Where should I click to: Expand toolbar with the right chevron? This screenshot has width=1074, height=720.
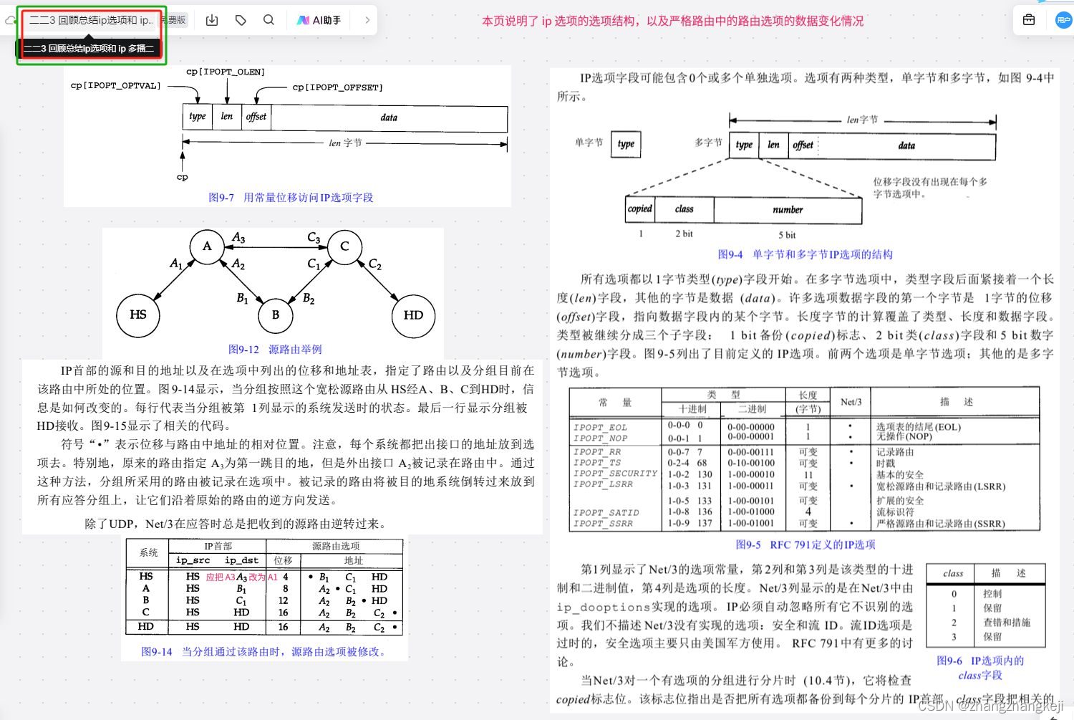point(367,20)
